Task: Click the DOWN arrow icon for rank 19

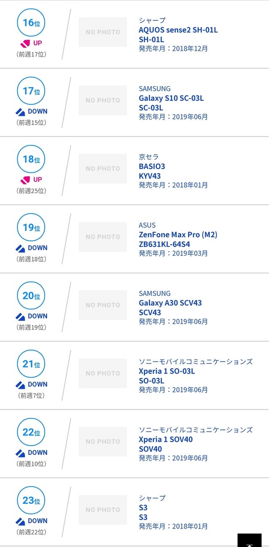Action: (20, 248)
